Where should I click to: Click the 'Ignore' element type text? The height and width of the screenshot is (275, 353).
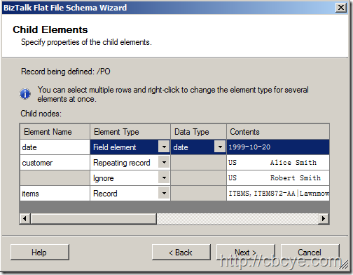click(104, 178)
